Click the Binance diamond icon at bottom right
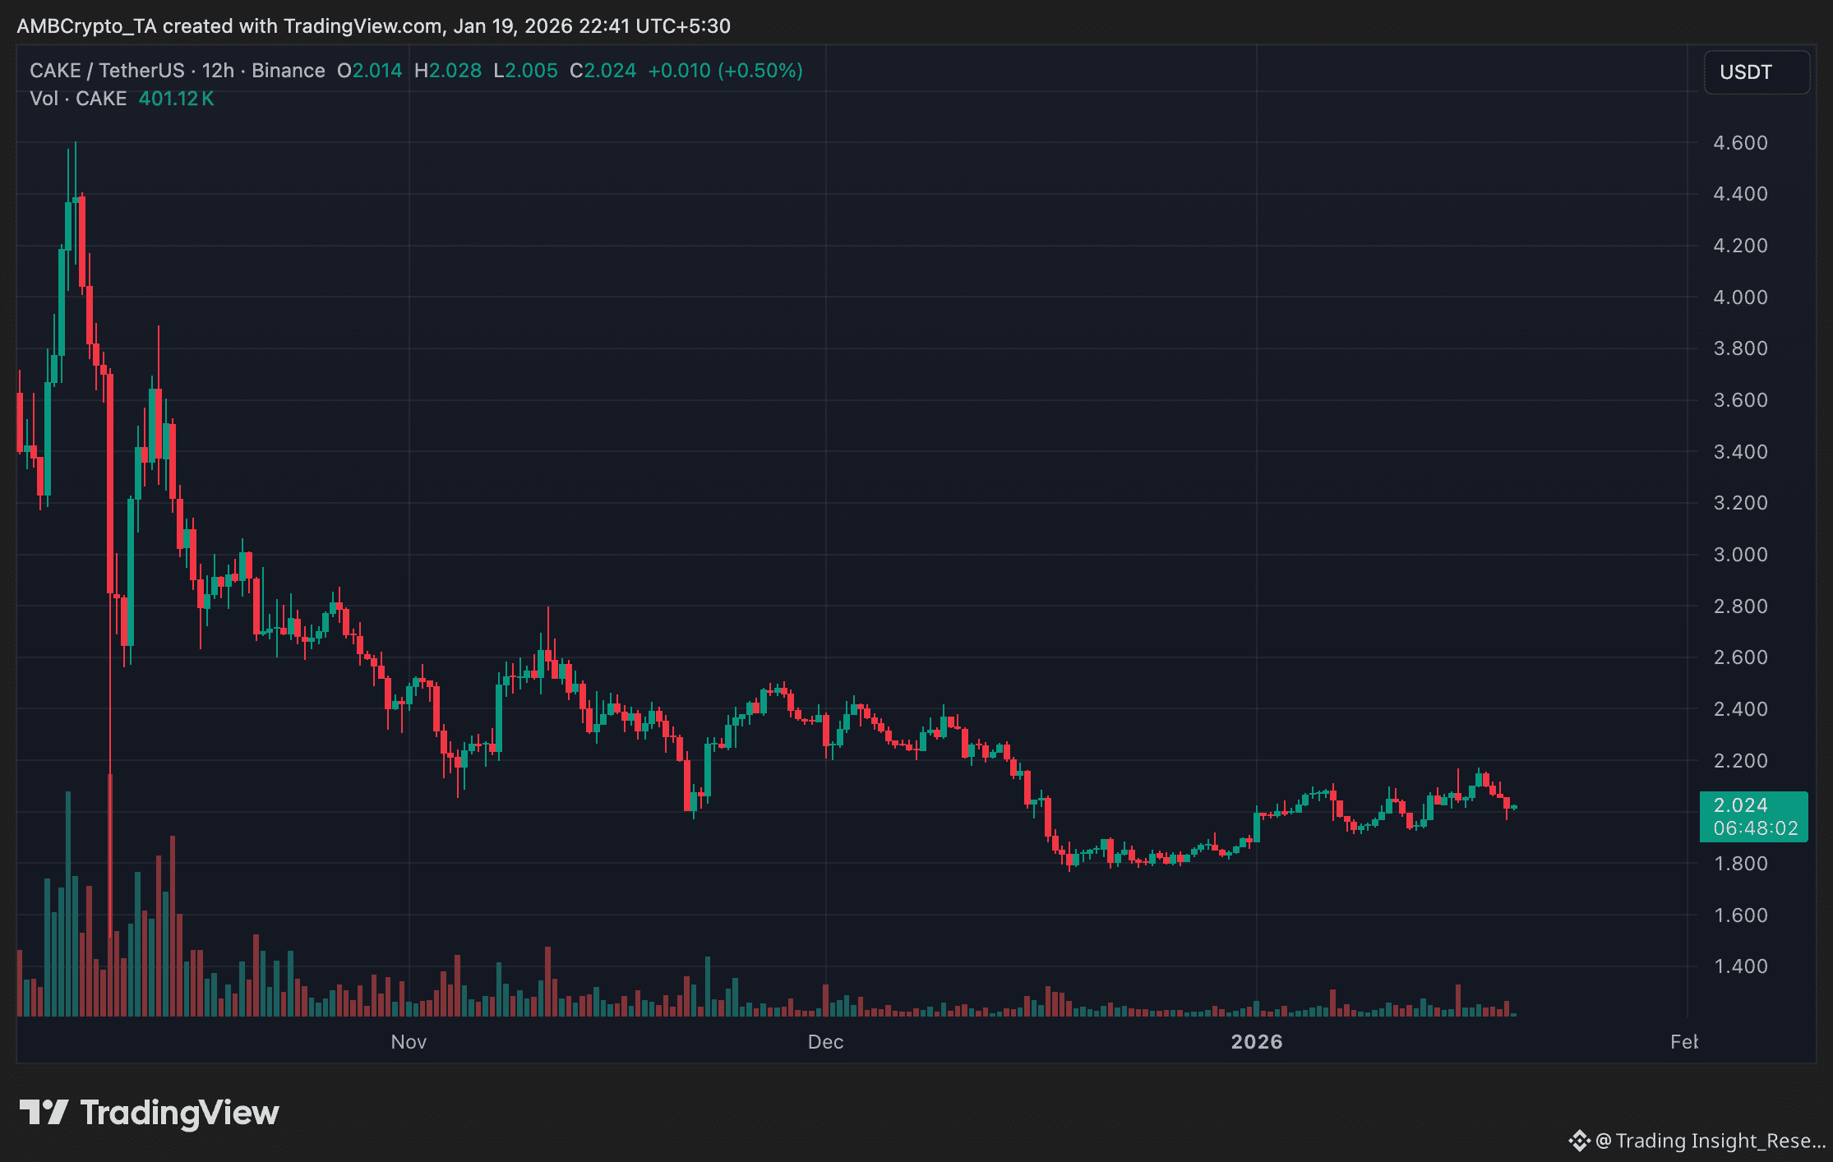This screenshot has height=1162, width=1833. (1579, 1141)
